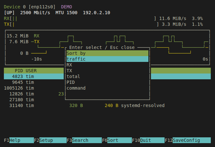Click Device 0 [enp112s0] label
The width and height of the screenshot is (215, 147).
tap(30, 7)
